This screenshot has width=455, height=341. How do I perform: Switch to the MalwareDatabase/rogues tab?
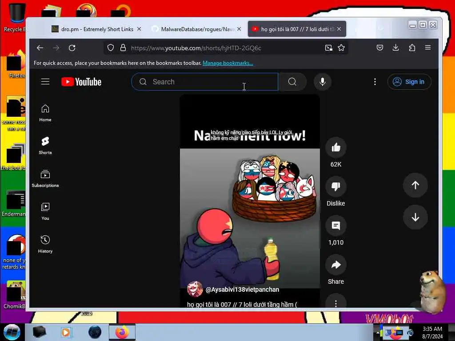[x=198, y=29]
